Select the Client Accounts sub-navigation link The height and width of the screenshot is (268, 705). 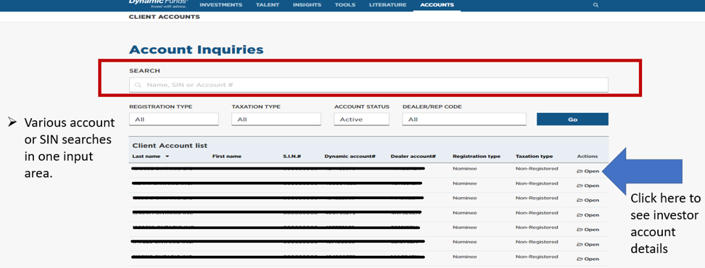pyautogui.click(x=164, y=17)
